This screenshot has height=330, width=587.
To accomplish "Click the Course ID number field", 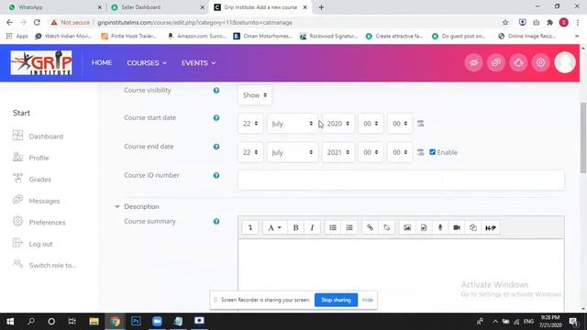I will pos(401,180).
